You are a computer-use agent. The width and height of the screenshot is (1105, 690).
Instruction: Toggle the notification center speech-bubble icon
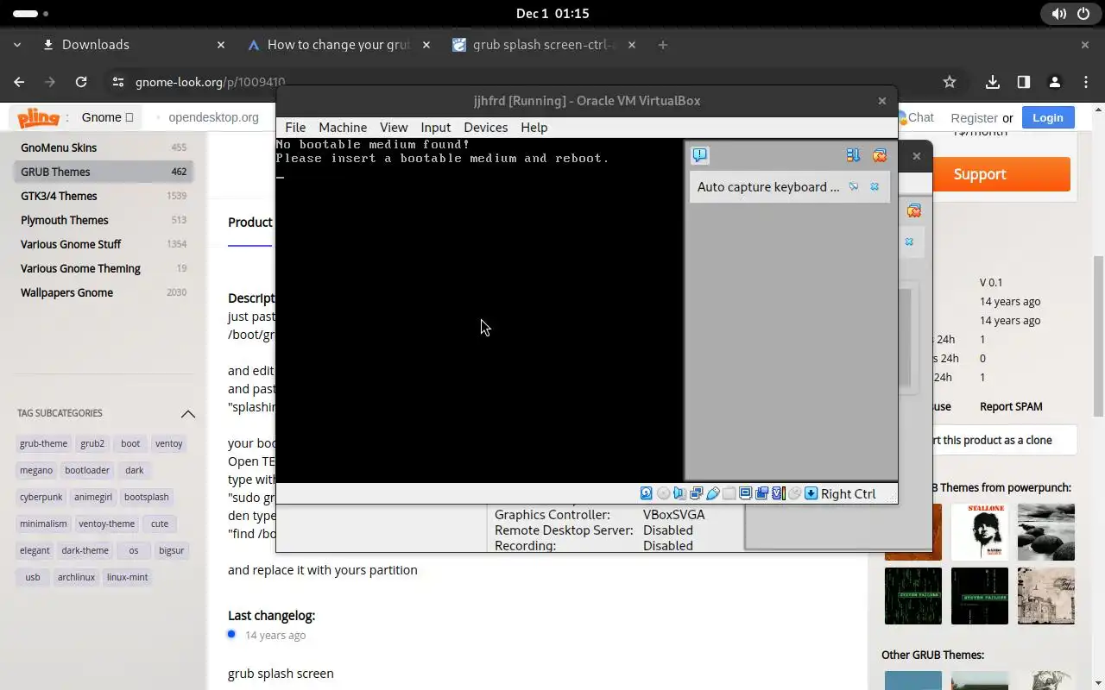click(x=699, y=155)
